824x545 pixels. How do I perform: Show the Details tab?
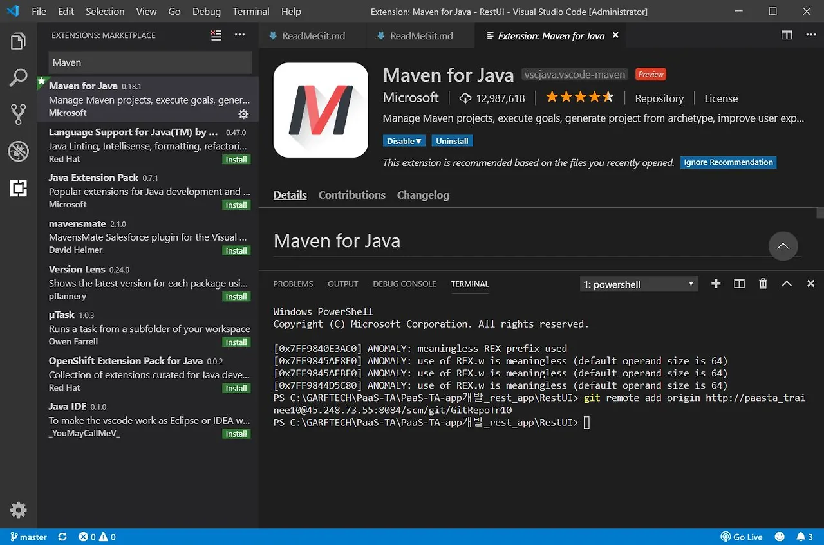click(x=290, y=195)
